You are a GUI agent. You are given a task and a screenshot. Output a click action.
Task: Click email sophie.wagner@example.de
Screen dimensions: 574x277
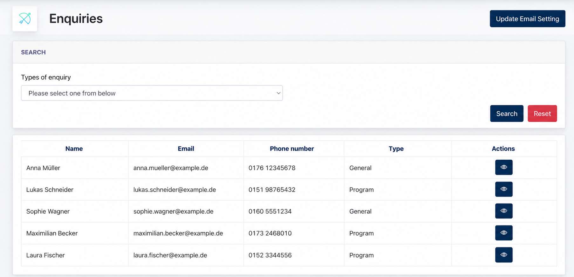pos(173,211)
